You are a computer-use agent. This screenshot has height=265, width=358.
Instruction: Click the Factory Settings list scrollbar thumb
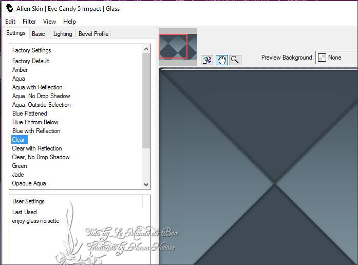point(146,101)
